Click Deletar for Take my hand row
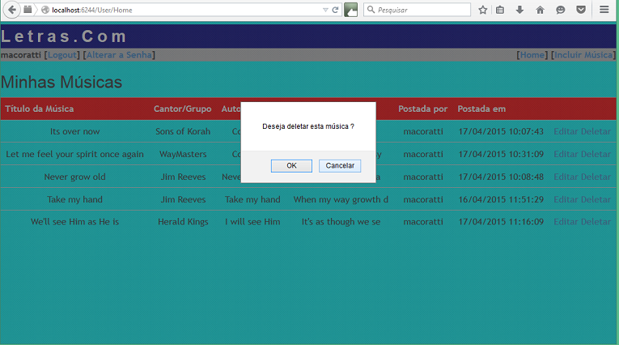Image resolution: width=619 pixels, height=345 pixels. point(596,199)
